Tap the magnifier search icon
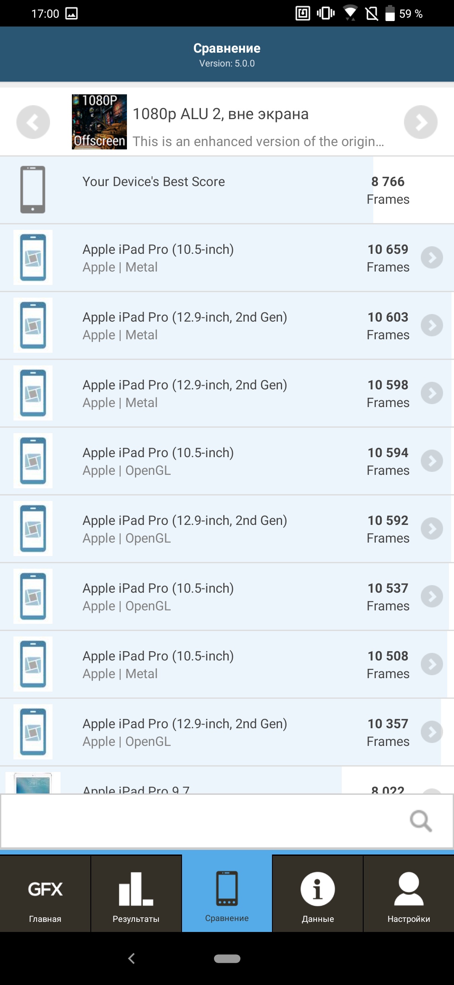 coord(420,820)
